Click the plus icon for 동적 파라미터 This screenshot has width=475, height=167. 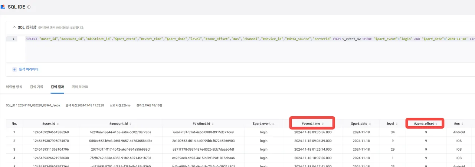pos(14,69)
